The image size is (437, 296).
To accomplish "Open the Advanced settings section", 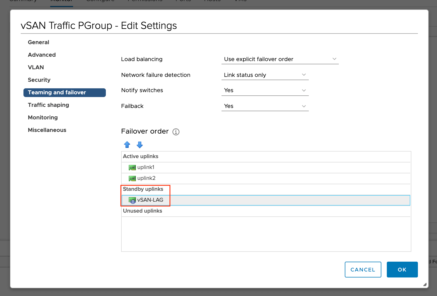I will coord(42,55).
